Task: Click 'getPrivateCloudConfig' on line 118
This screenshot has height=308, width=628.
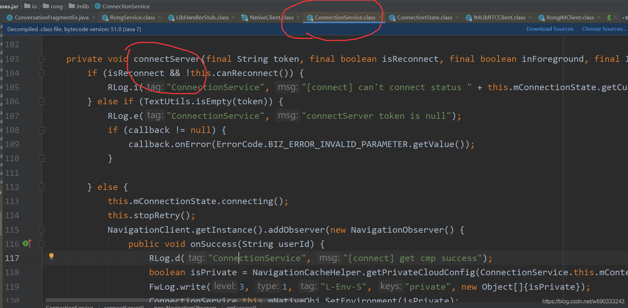Action: [x=421, y=272]
